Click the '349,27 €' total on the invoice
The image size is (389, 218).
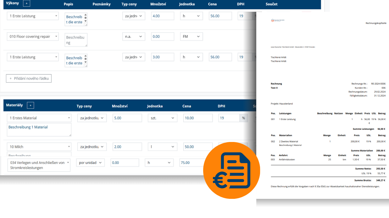pos(381,180)
